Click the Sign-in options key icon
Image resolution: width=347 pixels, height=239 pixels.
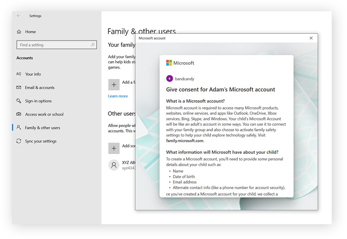[19, 101]
